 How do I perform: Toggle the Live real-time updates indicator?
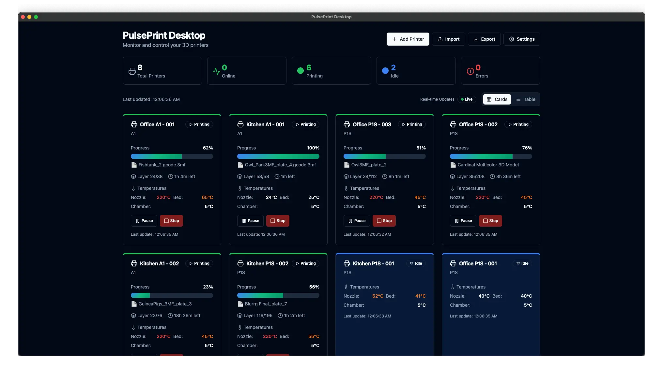(467, 99)
